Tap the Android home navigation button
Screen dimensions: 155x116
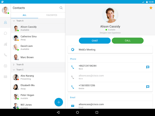tap(77, 112)
